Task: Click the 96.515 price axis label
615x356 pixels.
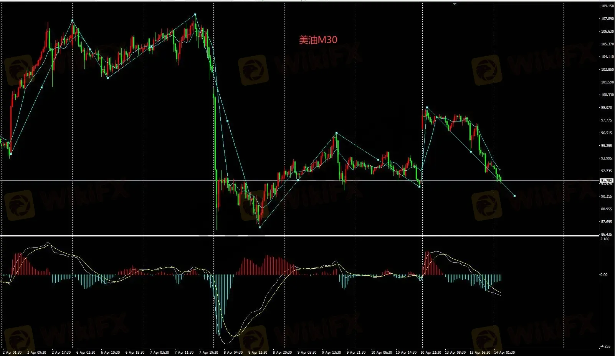Action: pos(607,133)
